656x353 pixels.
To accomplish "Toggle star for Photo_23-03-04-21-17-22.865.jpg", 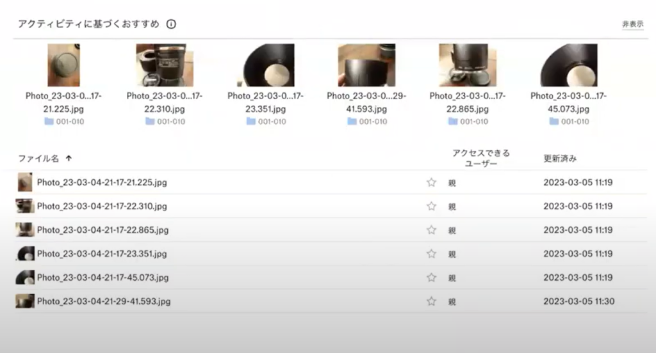I will pos(431,230).
